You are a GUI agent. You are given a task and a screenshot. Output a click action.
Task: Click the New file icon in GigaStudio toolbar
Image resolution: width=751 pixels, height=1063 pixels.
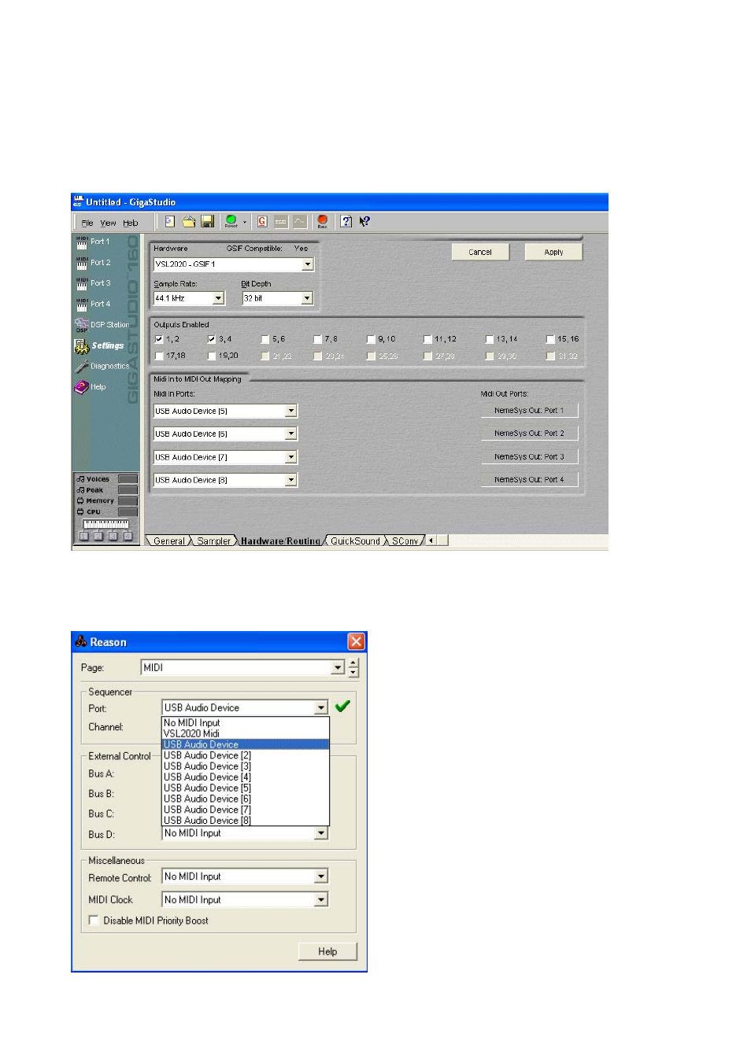(169, 222)
